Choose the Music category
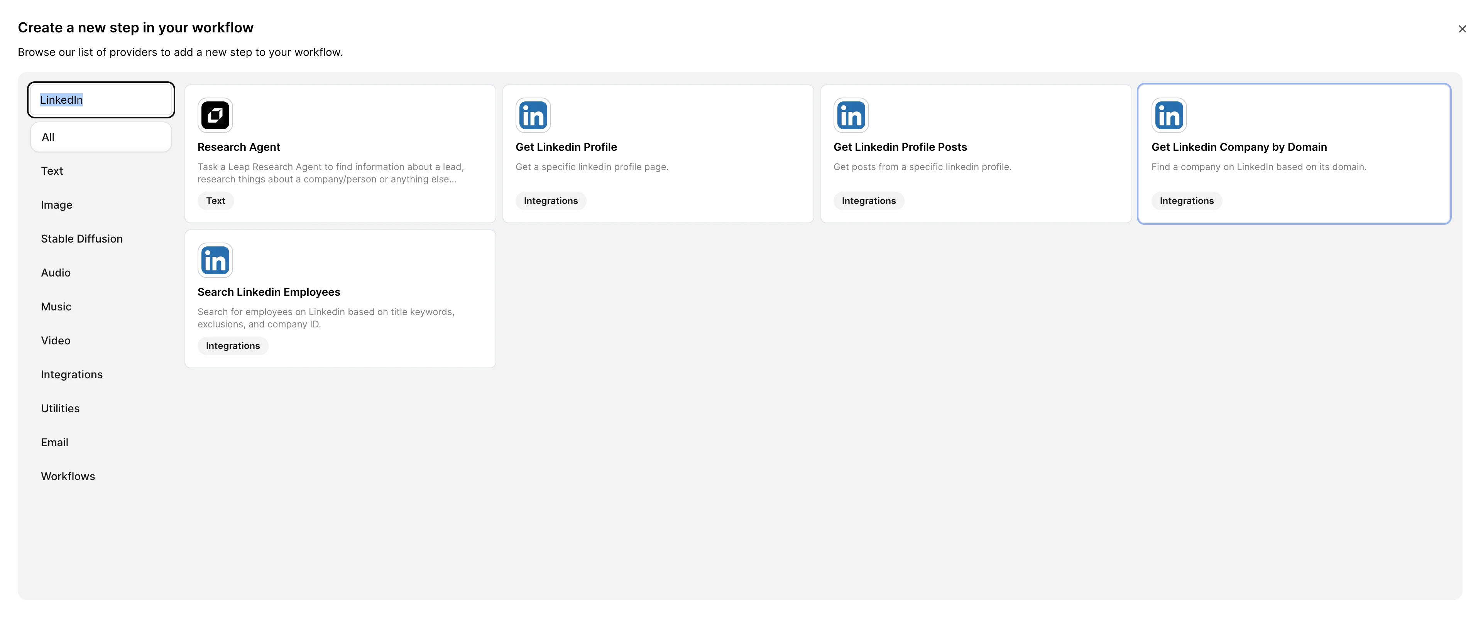Image resolution: width=1478 pixels, height=644 pixels. tap(56, 307)
